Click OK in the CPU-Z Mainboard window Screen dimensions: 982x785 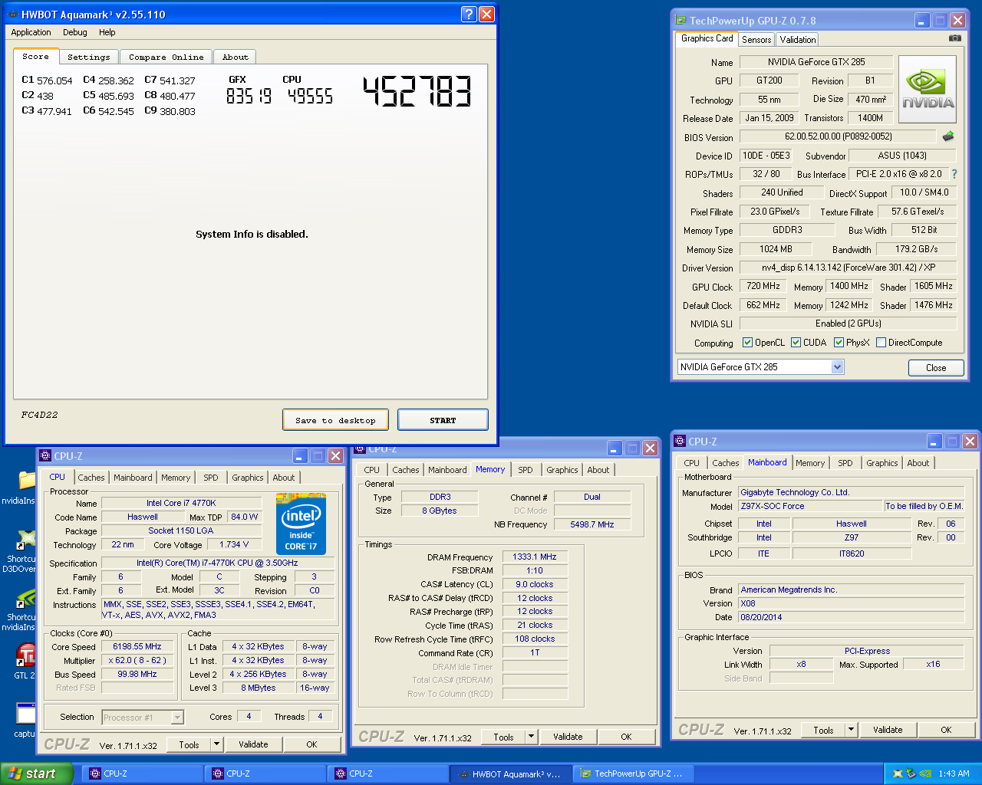[946, 730]
